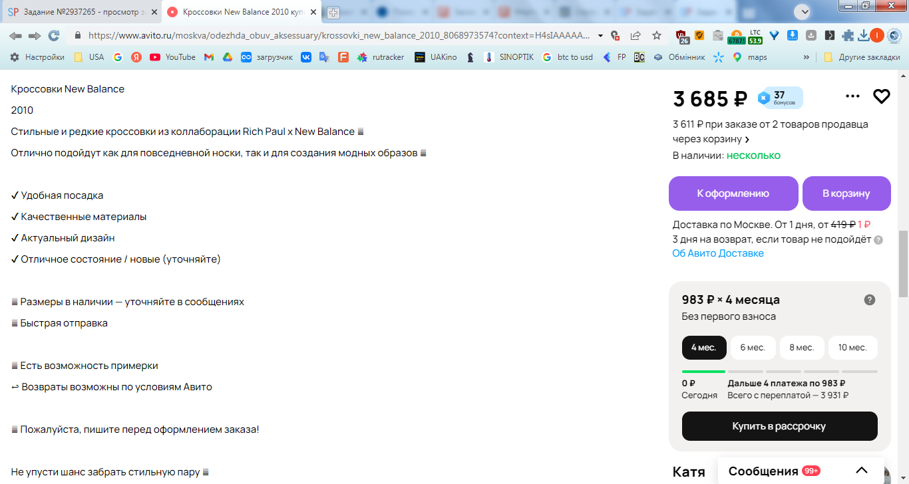Add item with В корзину button
This screenshot has width=909, height=484.
point(846,193)
